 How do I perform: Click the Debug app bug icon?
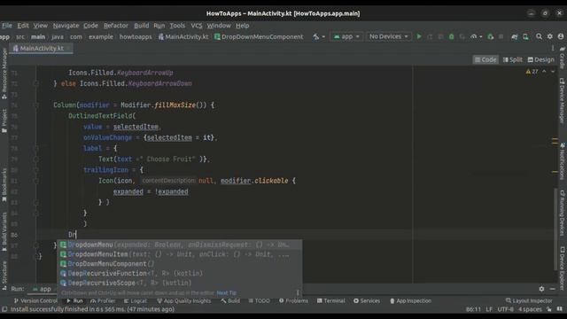coord(451,36)
